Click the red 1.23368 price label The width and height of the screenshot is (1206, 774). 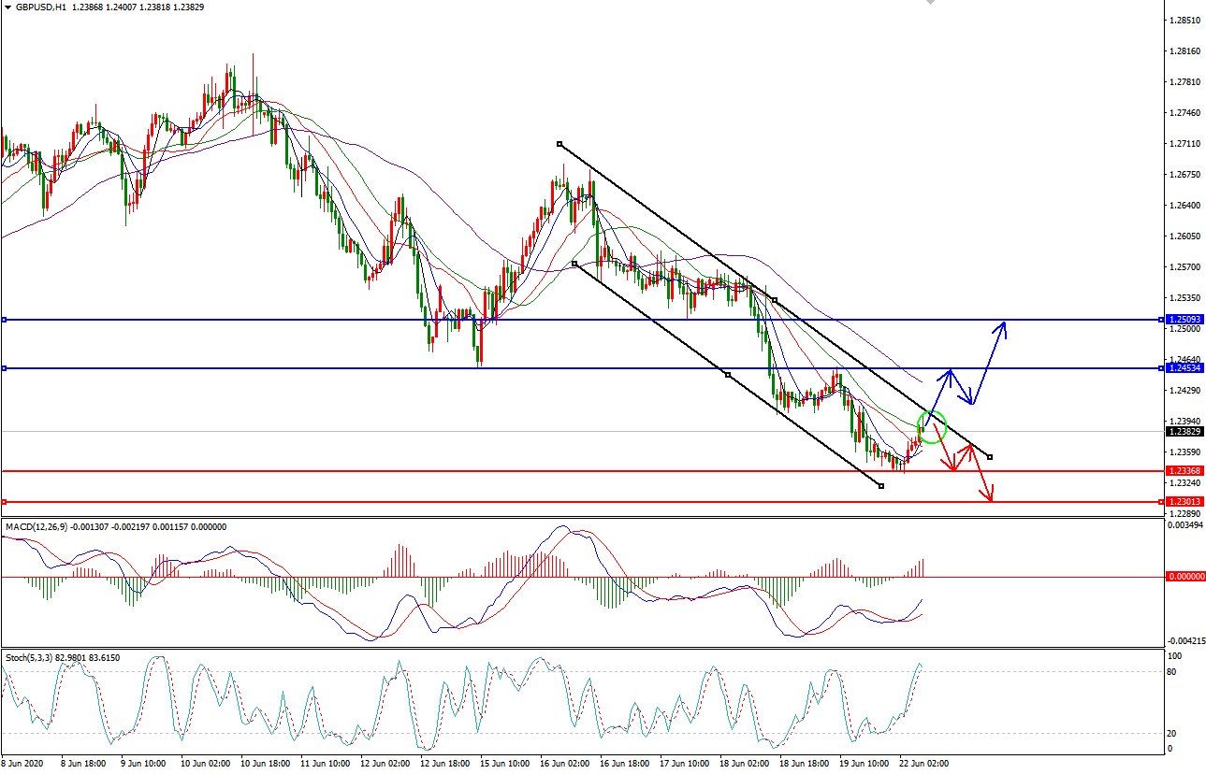tap(1185, 471)
